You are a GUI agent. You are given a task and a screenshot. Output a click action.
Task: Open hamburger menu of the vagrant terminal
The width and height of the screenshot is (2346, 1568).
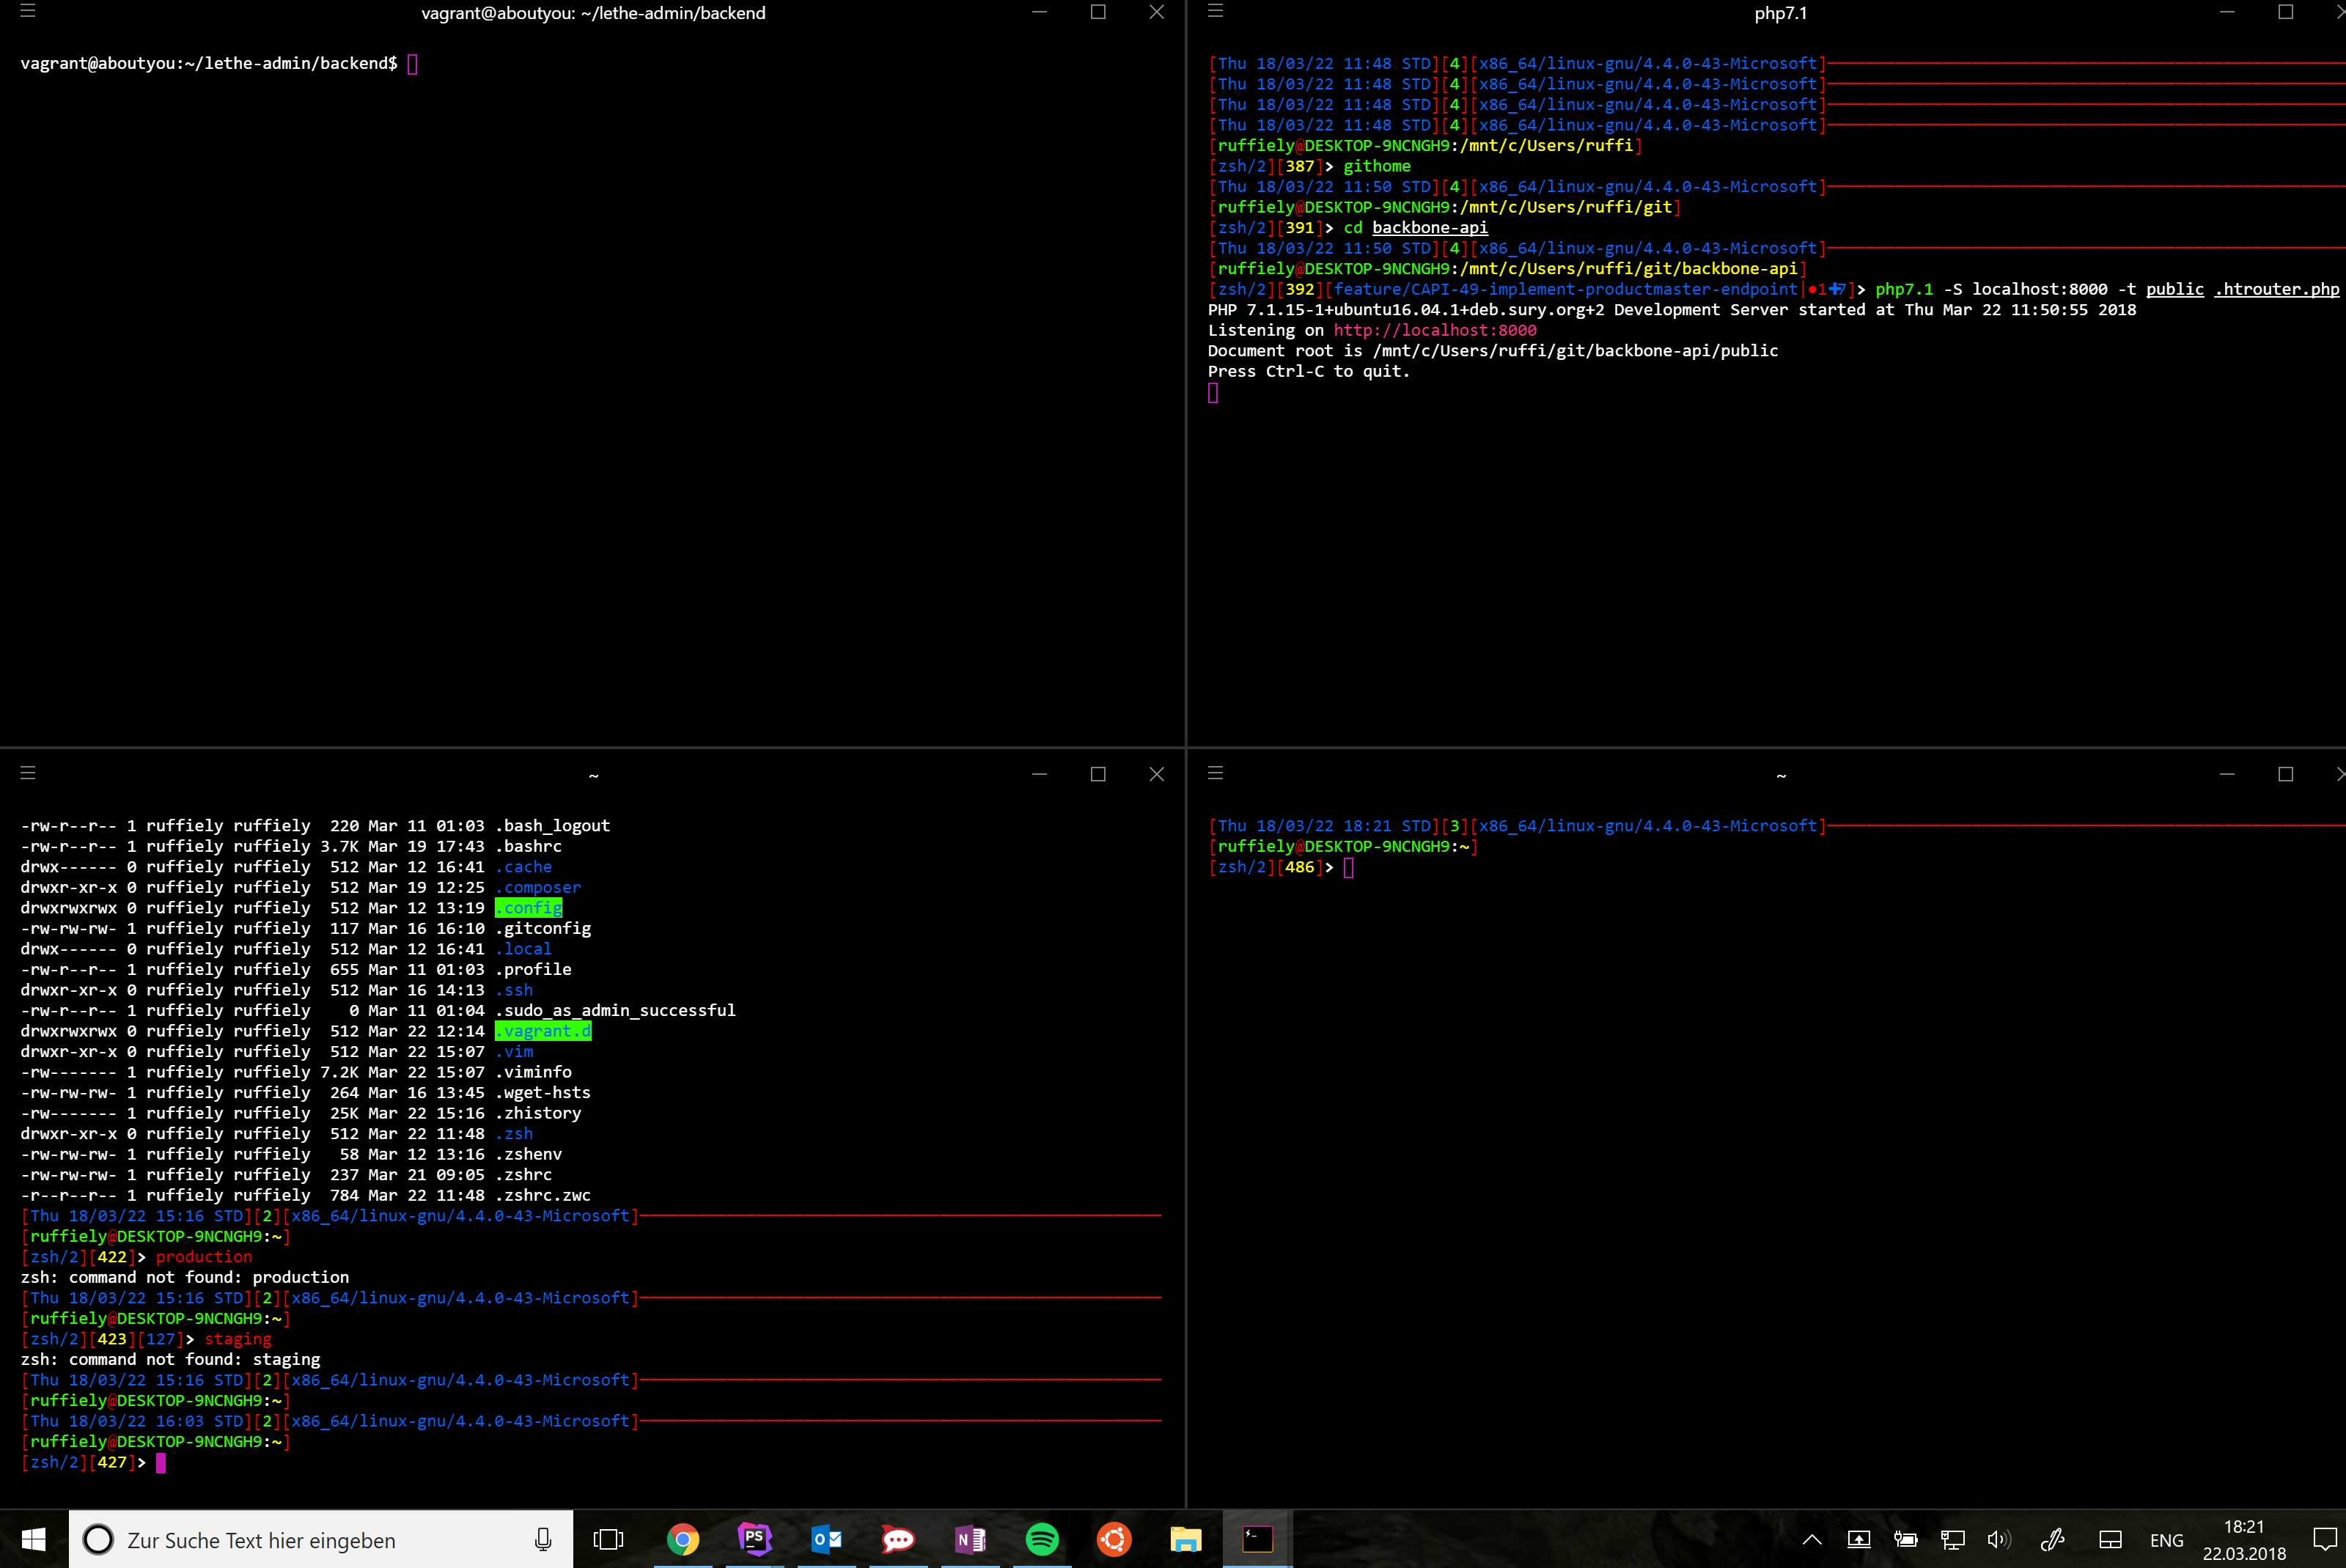(x=28, y=11)
